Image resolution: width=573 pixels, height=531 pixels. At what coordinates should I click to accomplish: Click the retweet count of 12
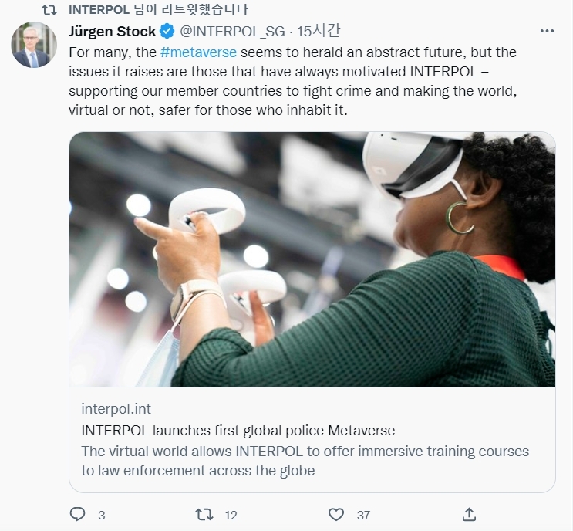pyautogui.click(x=231, y=515)
